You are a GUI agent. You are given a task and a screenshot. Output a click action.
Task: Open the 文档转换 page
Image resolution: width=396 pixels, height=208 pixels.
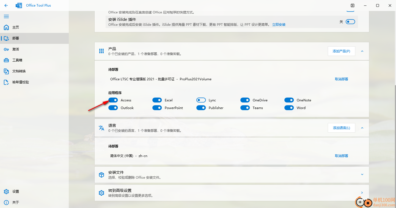coord(34,71)
